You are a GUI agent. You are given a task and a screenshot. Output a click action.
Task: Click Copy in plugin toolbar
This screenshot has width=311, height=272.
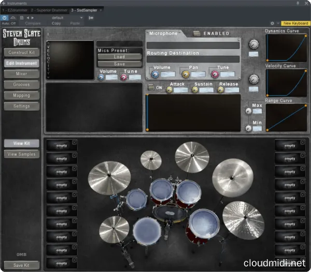(56, 23)
